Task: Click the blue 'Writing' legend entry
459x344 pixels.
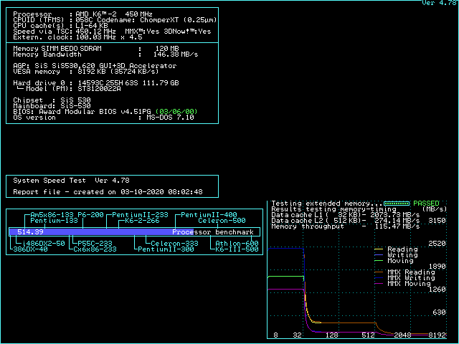Action: pyautogui.click(x=396, y=255)
